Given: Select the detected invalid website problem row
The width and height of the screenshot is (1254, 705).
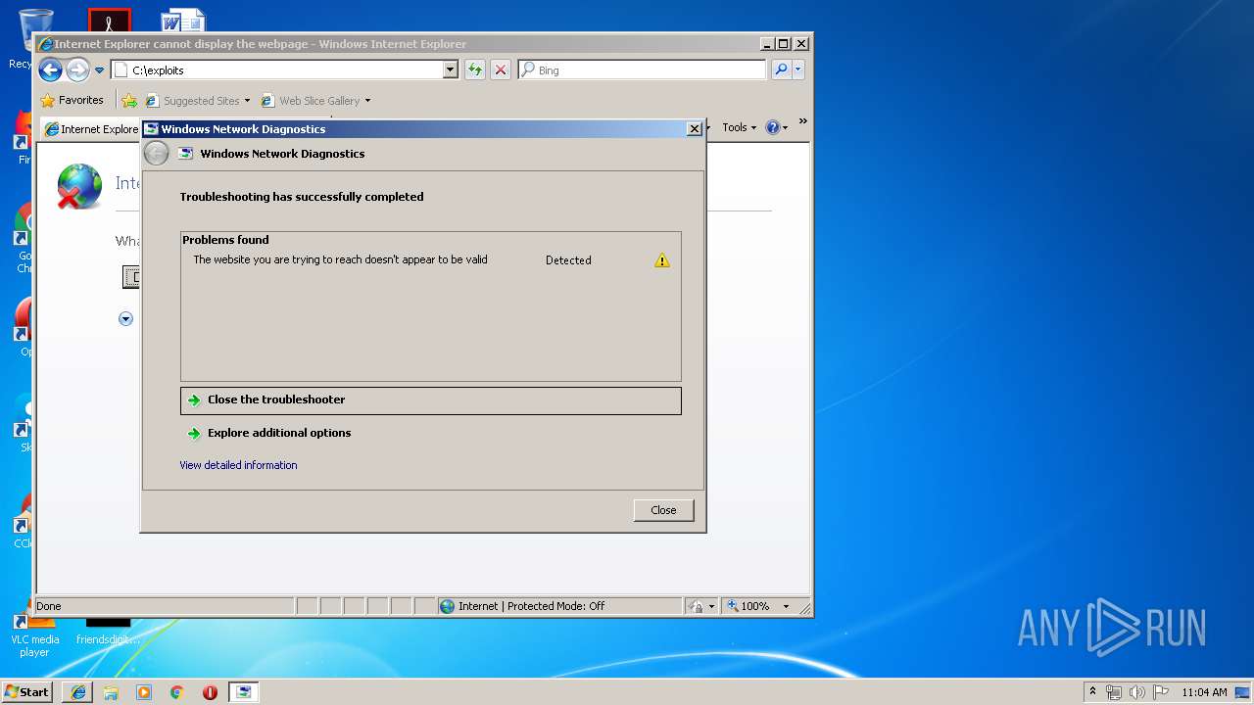Looking at the screenshot, I should pyautogui.click(x=431, y=260).
